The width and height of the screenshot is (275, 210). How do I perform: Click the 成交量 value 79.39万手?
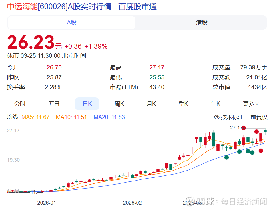(x=254, y=67)
